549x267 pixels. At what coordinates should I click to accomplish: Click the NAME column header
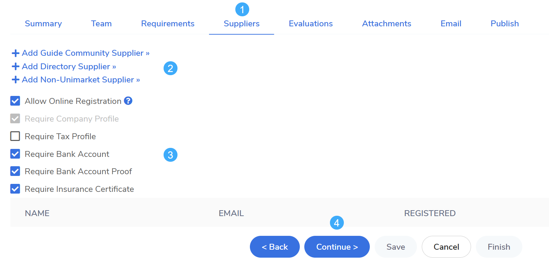(37, 213)
